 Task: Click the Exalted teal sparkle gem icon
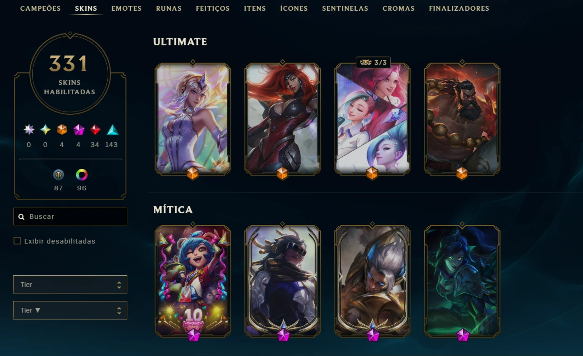point(45,130)
